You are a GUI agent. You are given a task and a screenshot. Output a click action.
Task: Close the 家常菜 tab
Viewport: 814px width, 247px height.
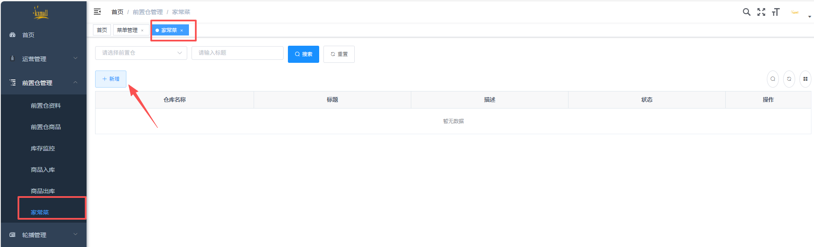[x=182, y=30]
